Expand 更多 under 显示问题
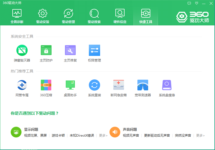Viewport: 215px width, 150px height. pyautogui.click(x=103, y=136)
